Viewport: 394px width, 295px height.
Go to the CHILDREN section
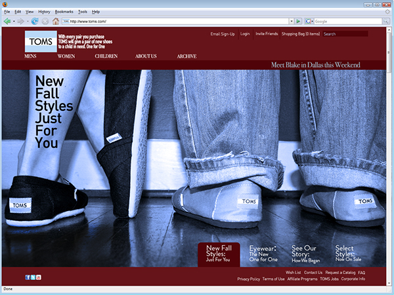106,56
